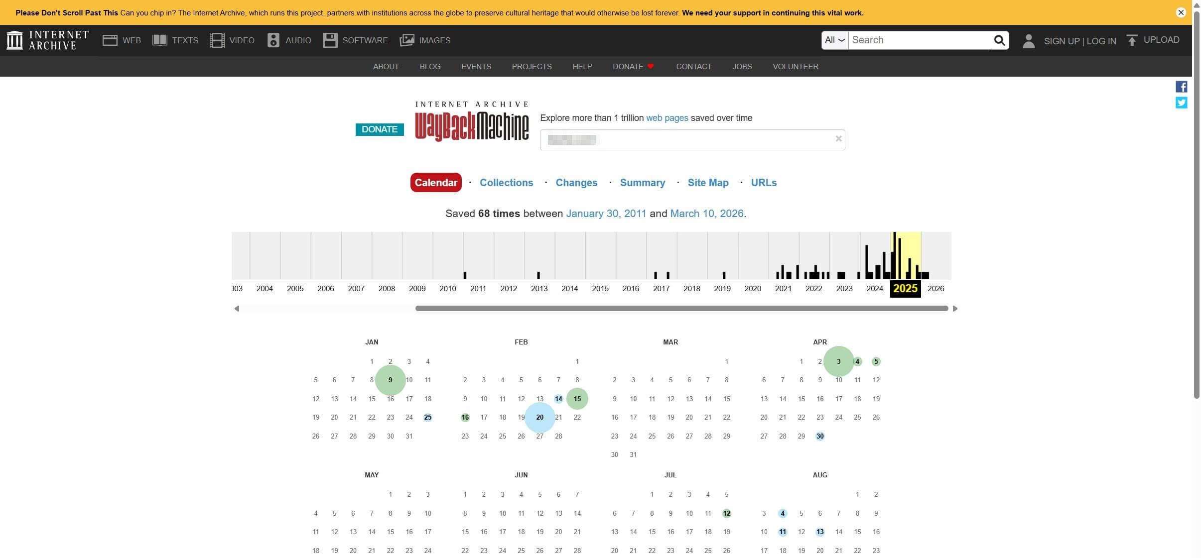Screen dimensions: 1201x558
Task: Click LOG IN link
Action: click(1101, 41)
